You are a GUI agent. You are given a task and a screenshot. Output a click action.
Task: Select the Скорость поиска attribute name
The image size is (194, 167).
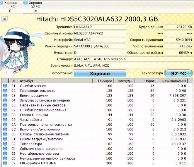pos(34,115)
